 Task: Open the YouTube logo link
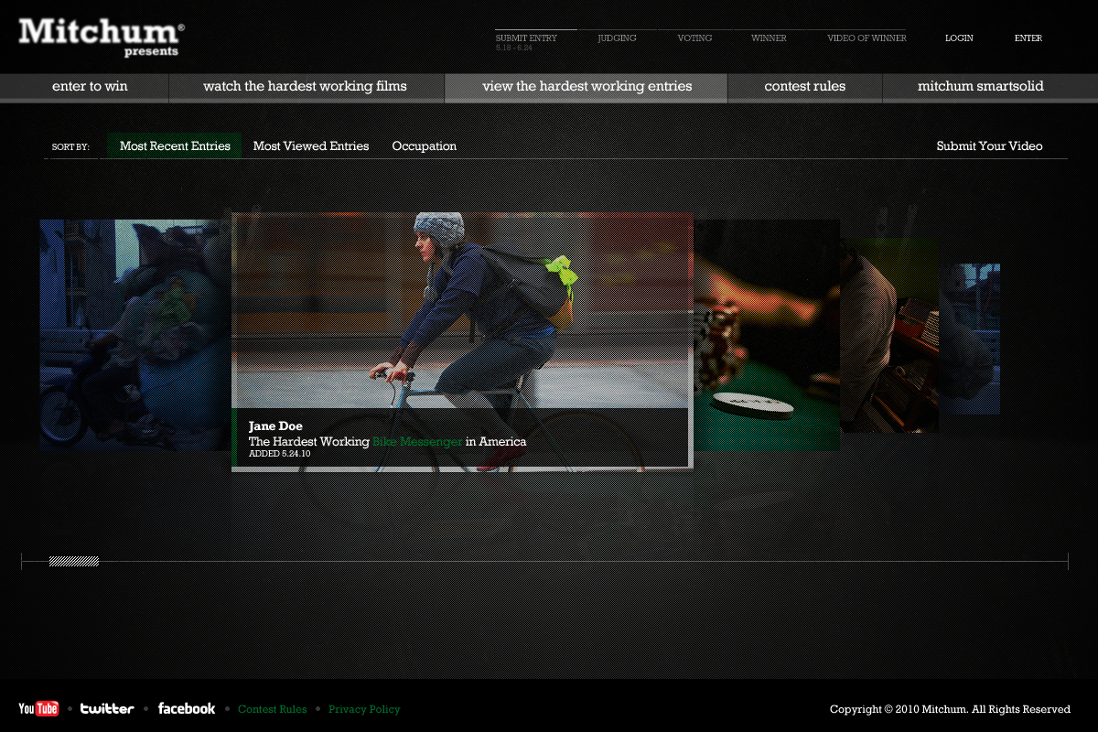coord(38,709)
